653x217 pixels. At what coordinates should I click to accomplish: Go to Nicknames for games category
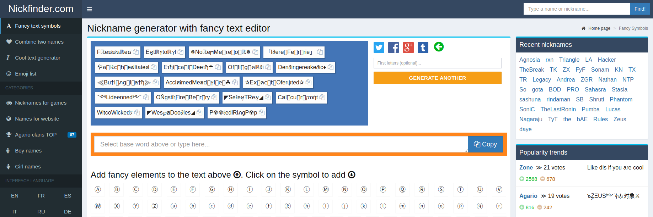point(41,103)
